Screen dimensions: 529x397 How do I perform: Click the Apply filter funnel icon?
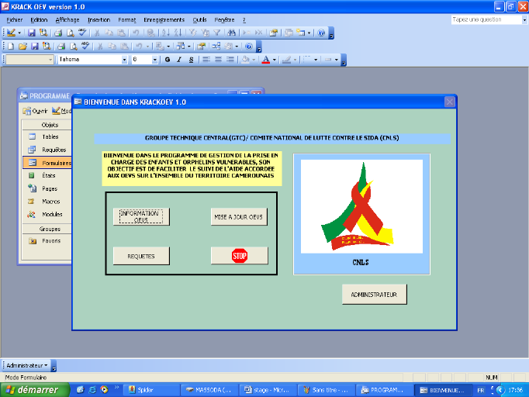(x=217, y=33)
